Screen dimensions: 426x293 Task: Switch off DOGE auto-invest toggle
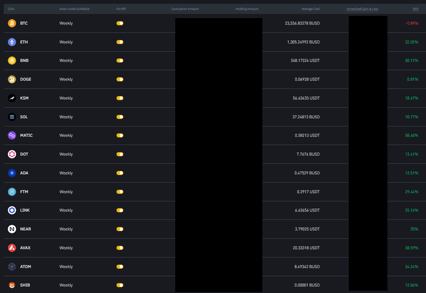click(120, 79)
